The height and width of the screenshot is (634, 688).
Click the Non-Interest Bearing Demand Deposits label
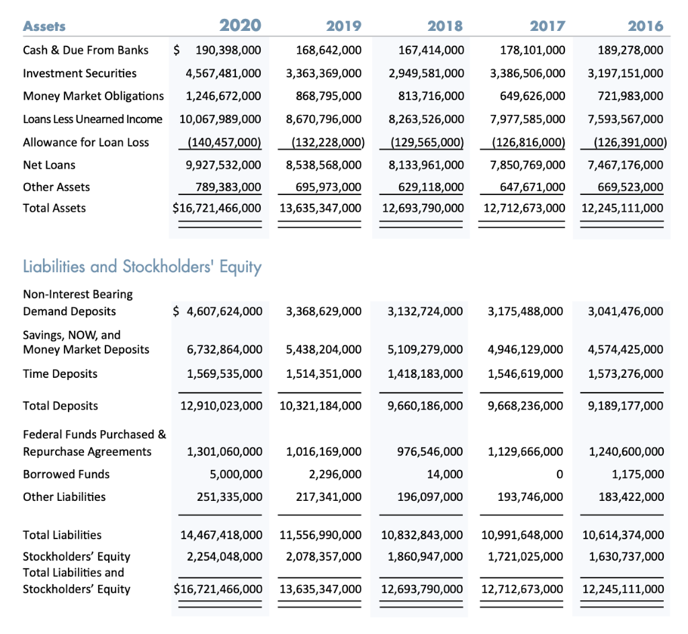[x=78, y=303]
